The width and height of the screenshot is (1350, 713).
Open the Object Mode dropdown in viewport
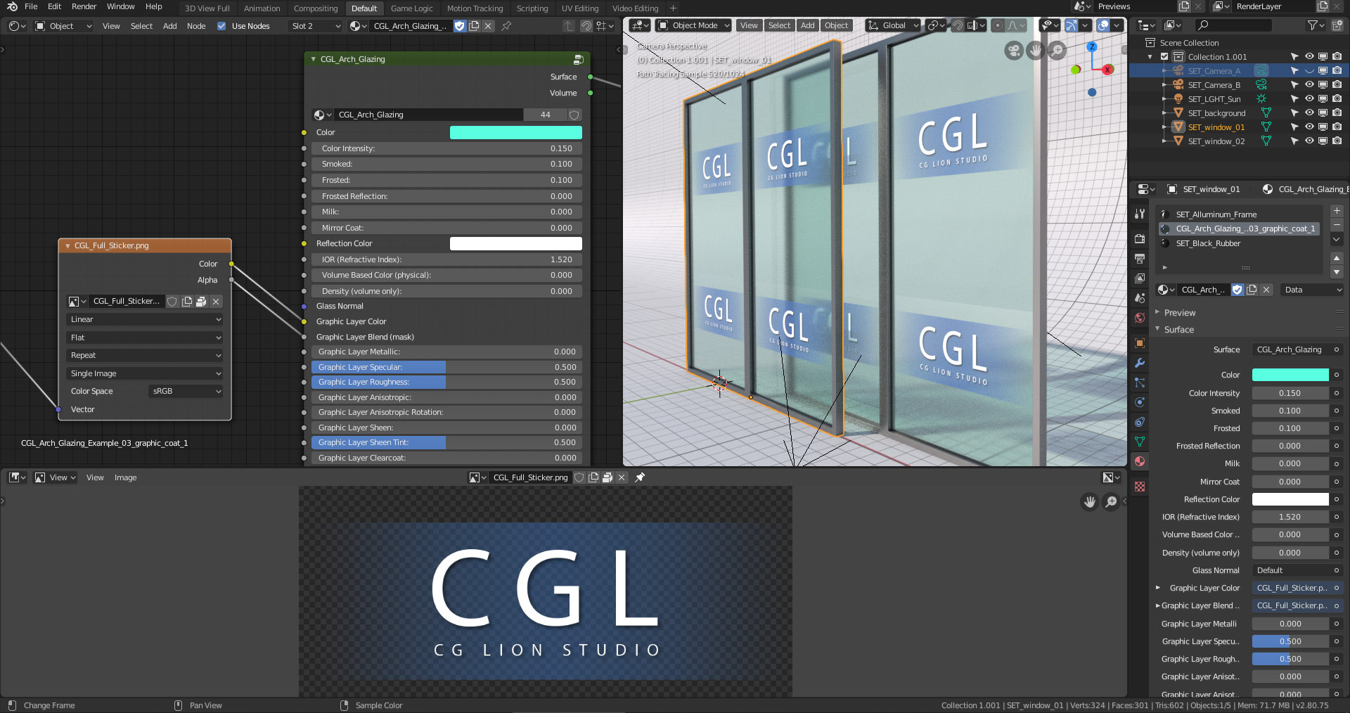693,25
